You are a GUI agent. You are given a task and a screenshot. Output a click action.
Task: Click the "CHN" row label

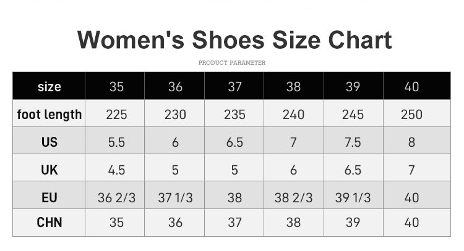pyautogui.click(x=49, y=222)
